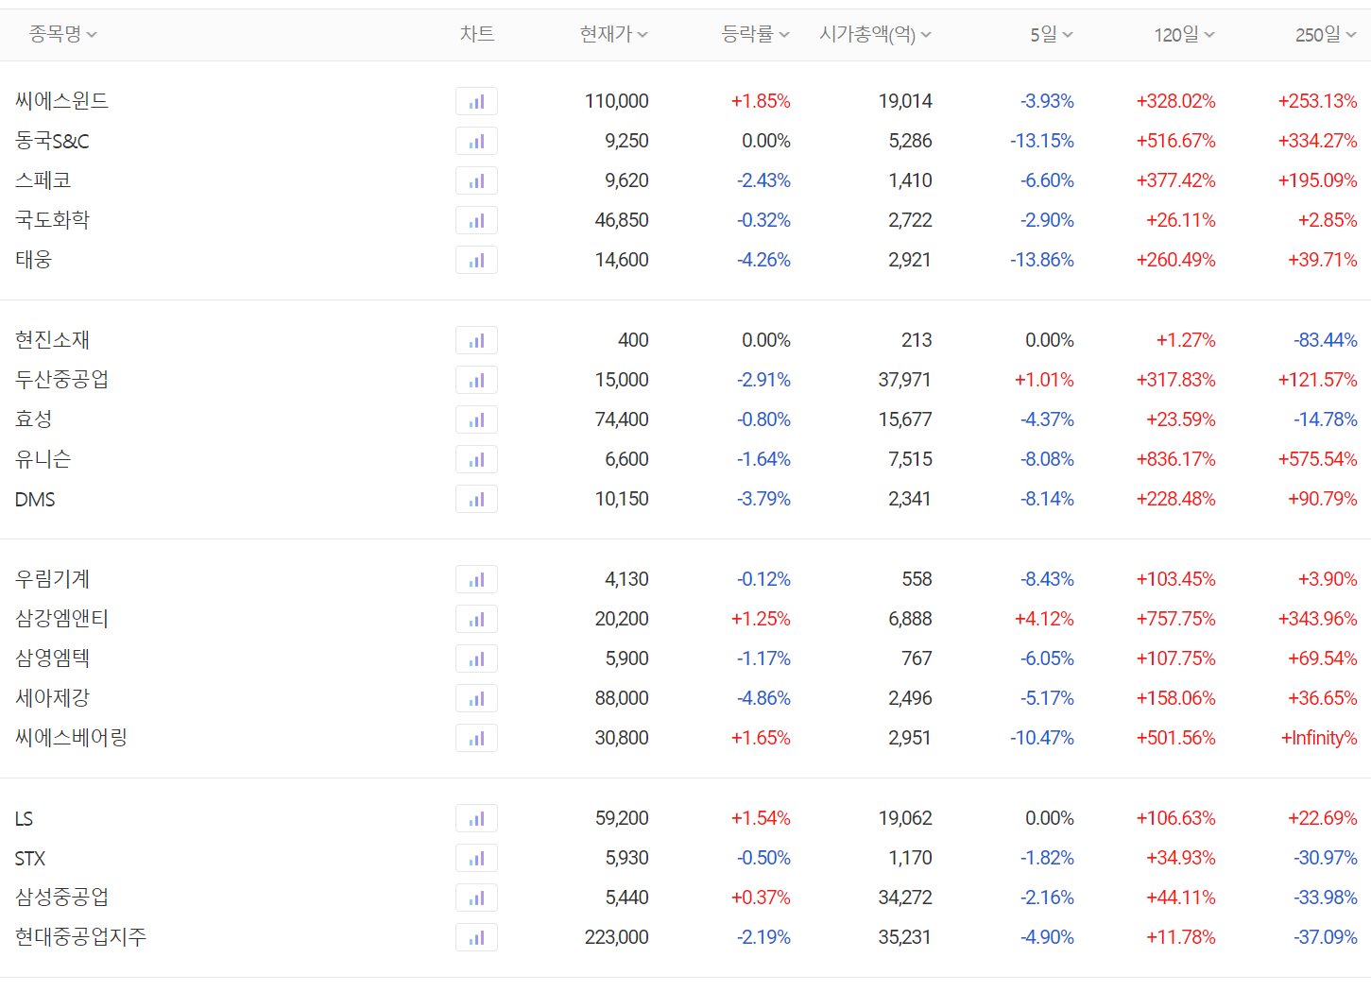This screenshot has width=1371, height=992.
Task: Open stock 삼영엠텍
Action: pos(52,658)
